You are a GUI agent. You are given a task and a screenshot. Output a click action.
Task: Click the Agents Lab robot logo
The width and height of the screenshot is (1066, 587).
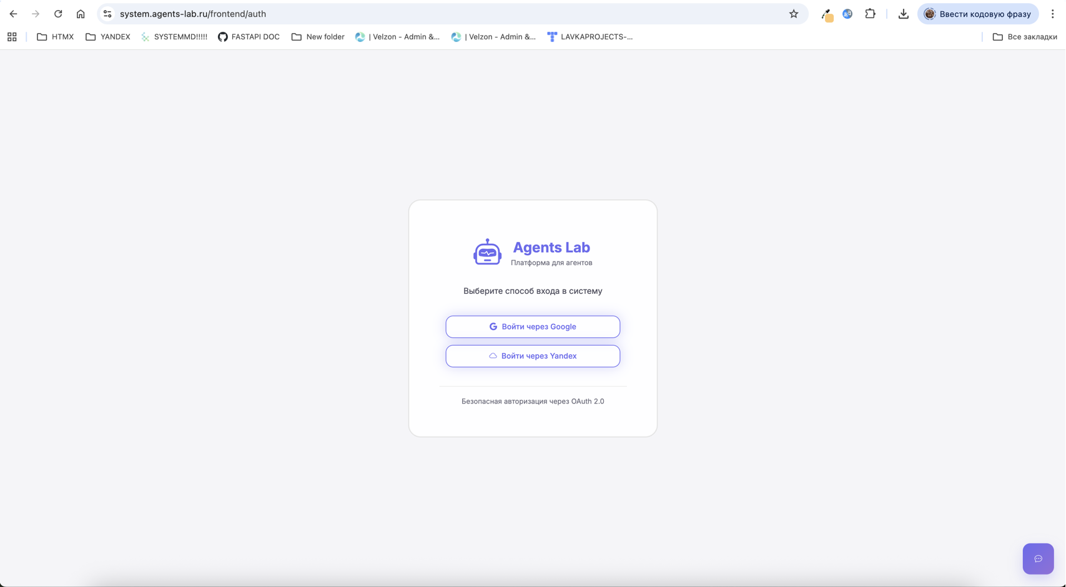click(x=487, y=253)
